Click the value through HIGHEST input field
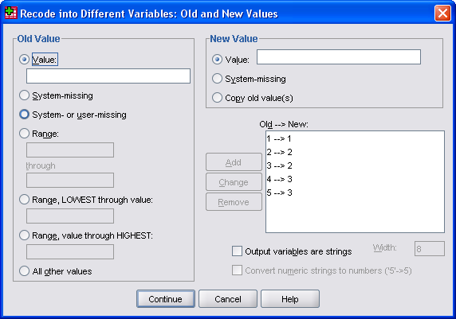The height and width of the screenshot is (319, 456). coord(70,251)
